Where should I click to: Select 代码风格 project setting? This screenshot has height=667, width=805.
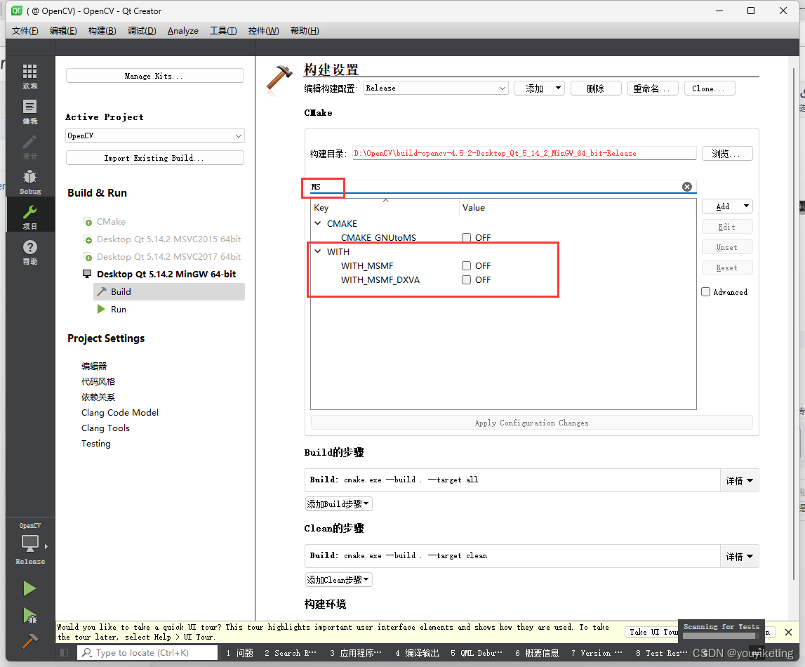click(98, 381)
